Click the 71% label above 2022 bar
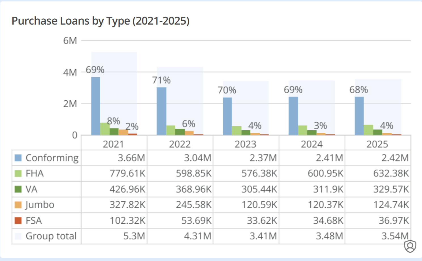422x261 pixels. click(x=161, y=80)
